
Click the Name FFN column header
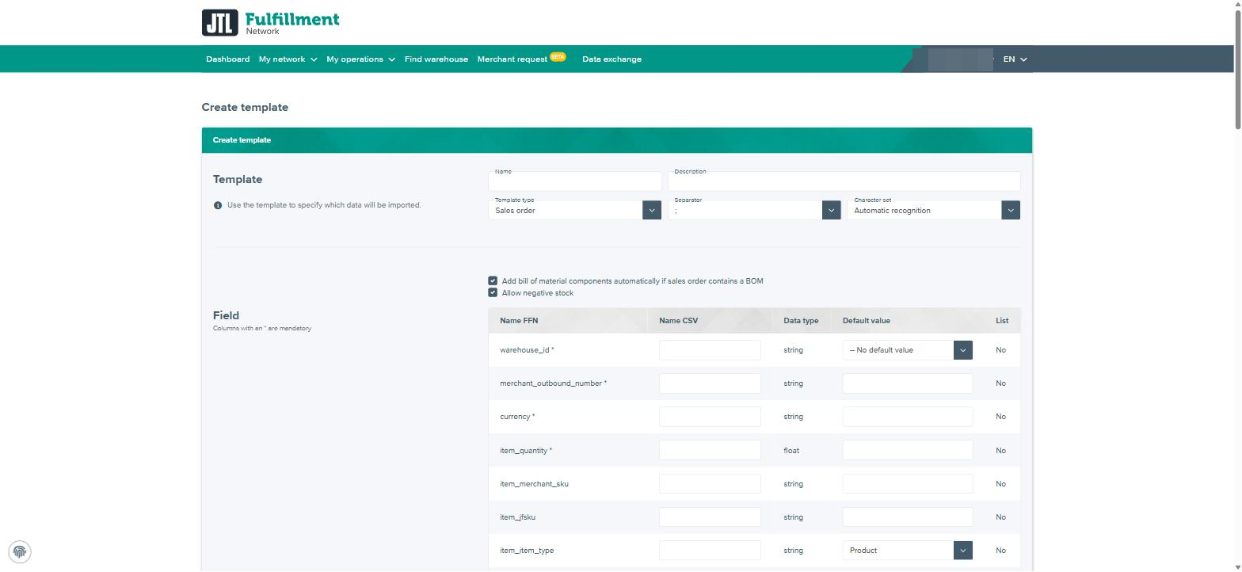pos(519,321)
